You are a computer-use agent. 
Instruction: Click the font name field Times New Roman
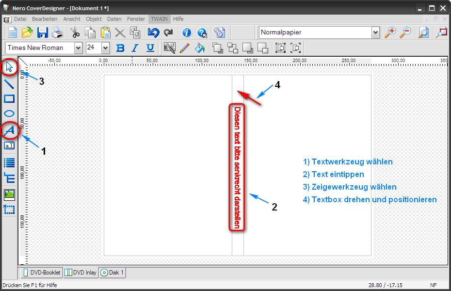(40, 48)
